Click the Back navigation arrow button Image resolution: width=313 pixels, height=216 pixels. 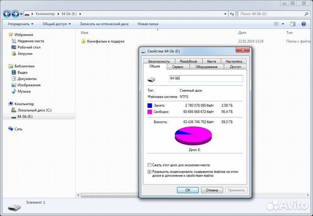[7, 14]
